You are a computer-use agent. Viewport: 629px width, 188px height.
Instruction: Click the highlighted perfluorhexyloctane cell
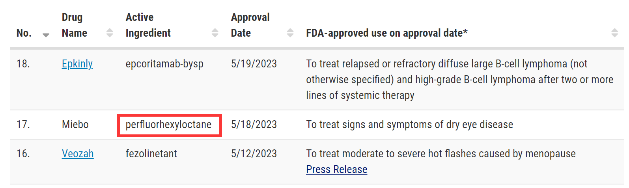(169, 125)
